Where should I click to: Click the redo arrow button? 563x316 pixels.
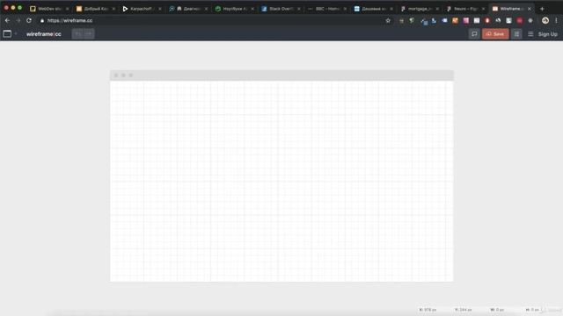point(89,34)
